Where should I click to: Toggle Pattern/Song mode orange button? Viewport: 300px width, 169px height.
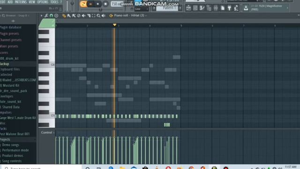coord(83,4)
